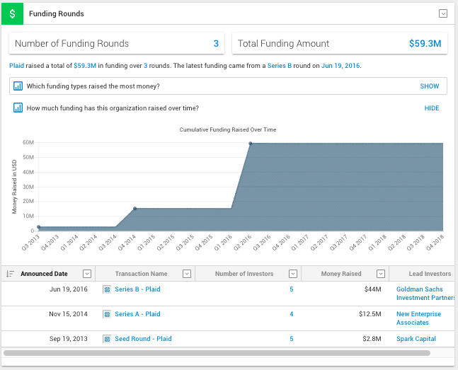
Task: Click the Q3 2013 data point on the chart
Action: pyautogui.click(x=38, y=227)
